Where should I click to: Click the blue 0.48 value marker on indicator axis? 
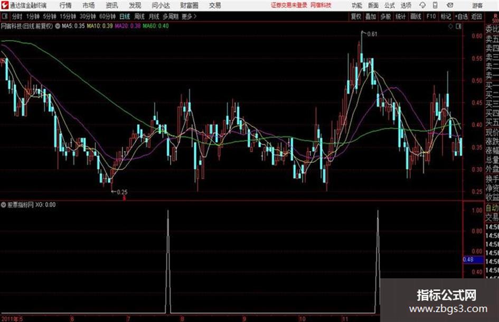point(473,260)
